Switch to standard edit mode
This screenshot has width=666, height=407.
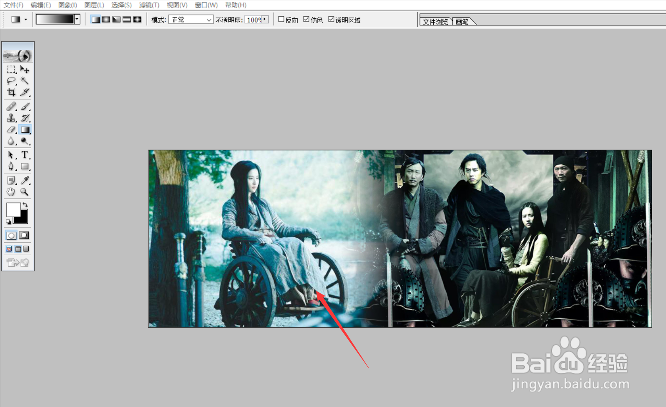tap(11, 236)
